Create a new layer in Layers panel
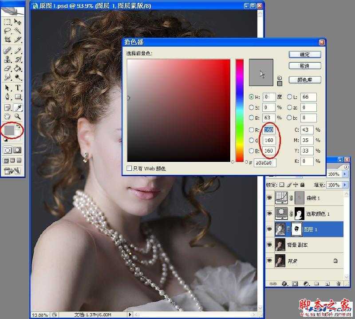Screen dimensions: 355x319 click(327, 284)
